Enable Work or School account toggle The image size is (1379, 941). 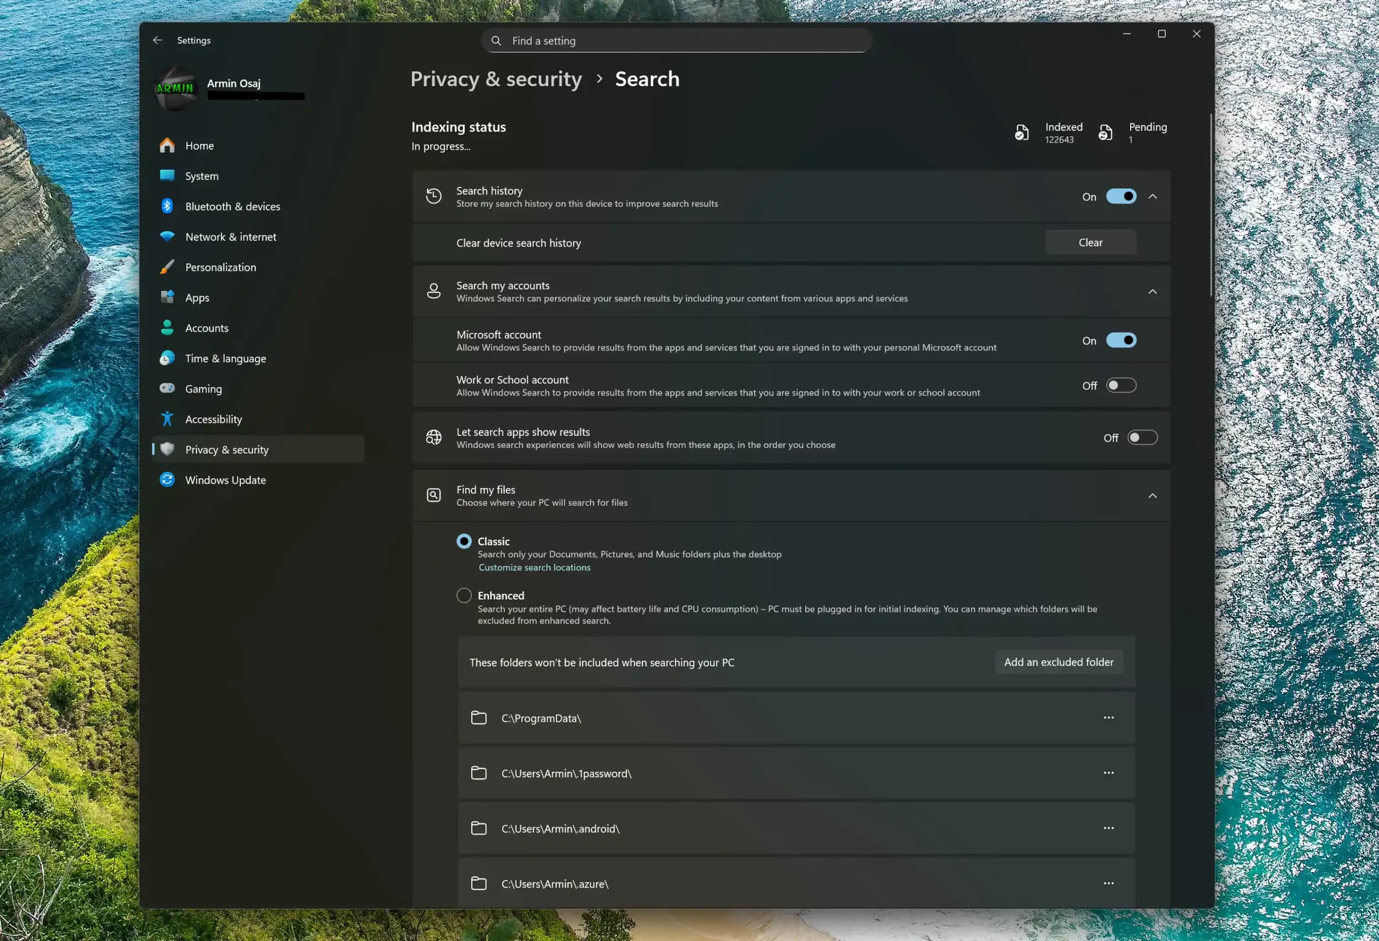click(1121, 385)
